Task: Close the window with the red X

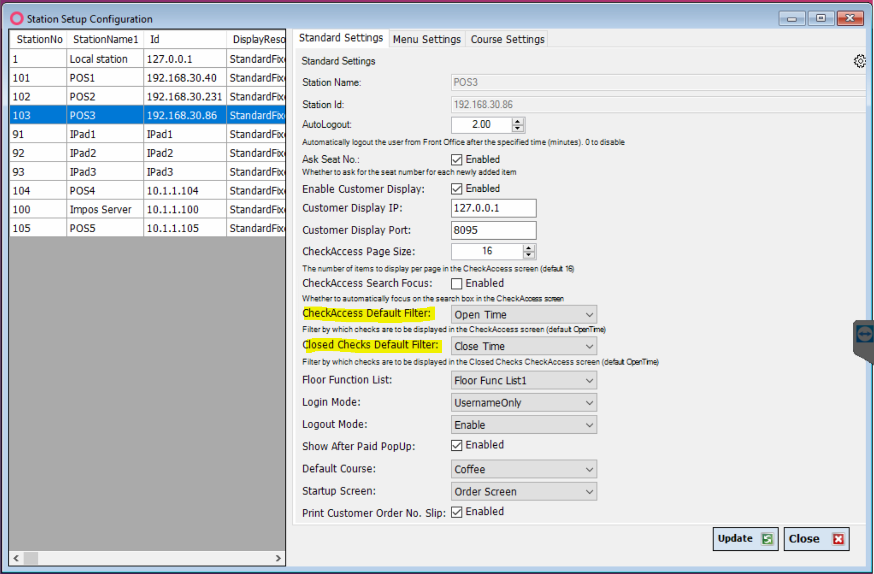Action: [x=850, y=18]
